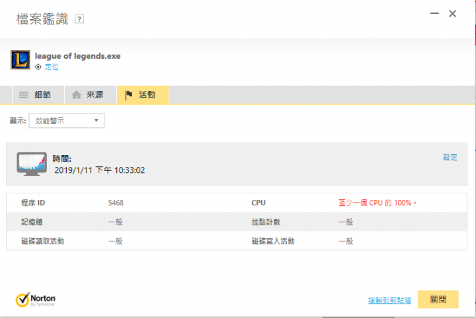
Task: Click the timestamp 2019/1/11 下午 10:33:02
Action: tap(100, 170)
